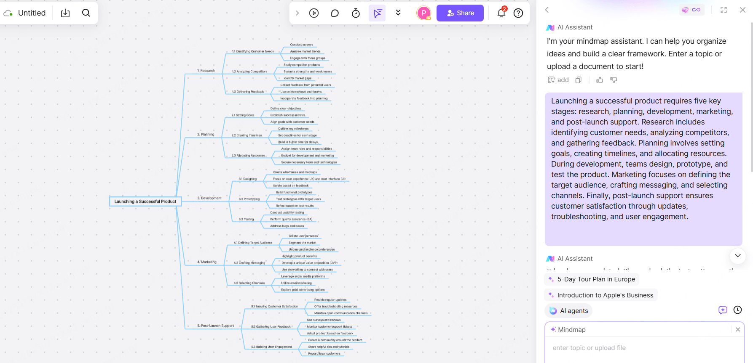This screenshot has width=753, height=363.
Task: Open the AI agents chip
Action: (569, 311)
